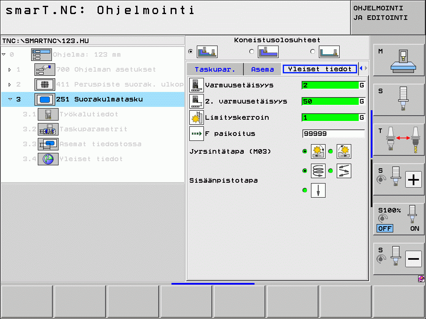Viewport: 426px width, 319px height.
Task: Select third Koneistusolosuhteet radio: finishing only
Action: [x=313, y=51]
